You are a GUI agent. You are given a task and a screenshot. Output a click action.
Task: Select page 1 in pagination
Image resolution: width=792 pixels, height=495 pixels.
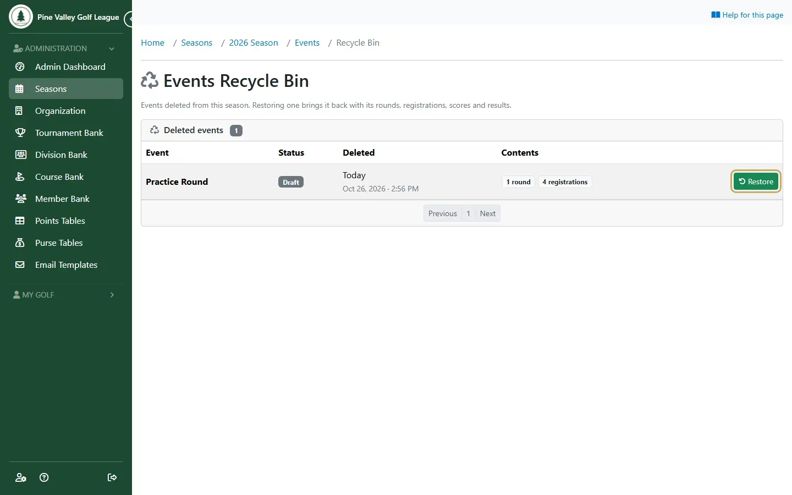469,213
